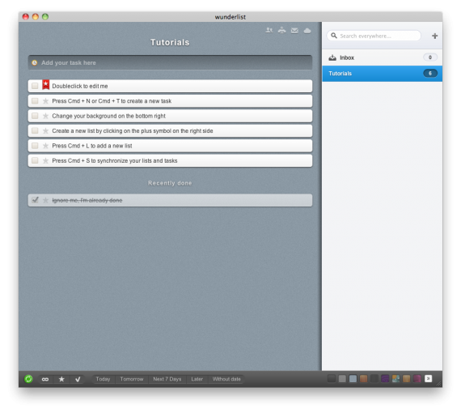461x413 pixels.
Task: Click the 'Search everywhere' field
Action: point(374,36)
